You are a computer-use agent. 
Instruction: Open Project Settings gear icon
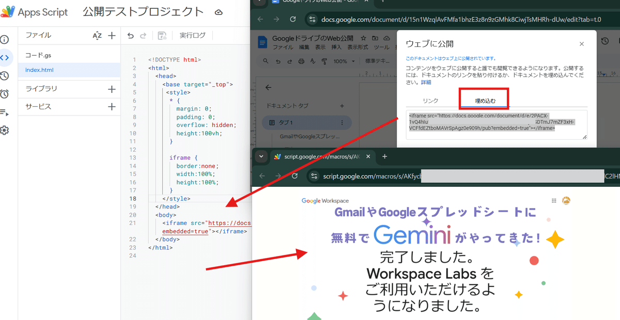tap(5, 130)
